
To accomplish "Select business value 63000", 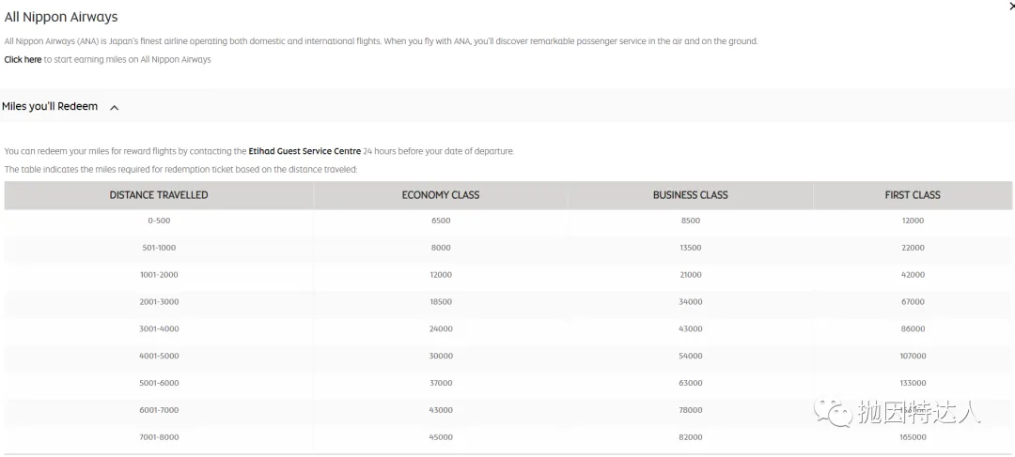I will [x=690, y=383].
